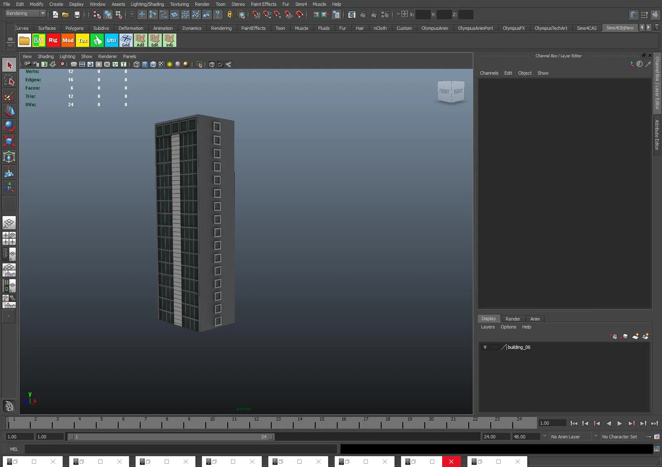Screen dimensions: 662x467
Task: Start IPR render from status line
Action: [374, 15]
